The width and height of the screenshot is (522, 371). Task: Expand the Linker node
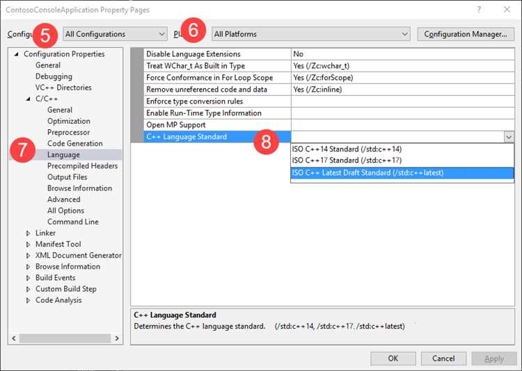(29, 233)
